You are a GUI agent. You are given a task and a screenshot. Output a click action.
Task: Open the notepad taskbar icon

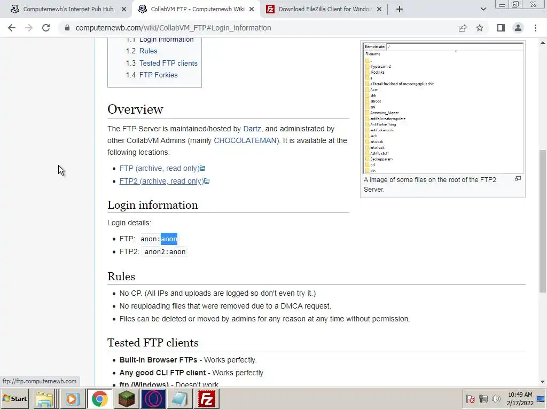point(179,399)
